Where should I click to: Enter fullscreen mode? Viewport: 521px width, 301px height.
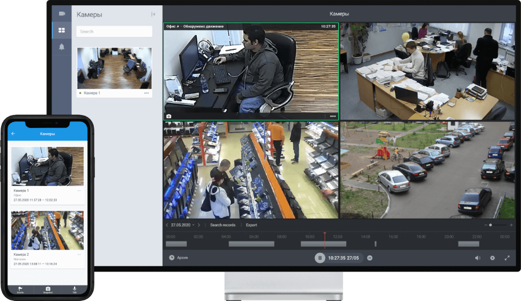pyautogui.click(x=507, y=258)
